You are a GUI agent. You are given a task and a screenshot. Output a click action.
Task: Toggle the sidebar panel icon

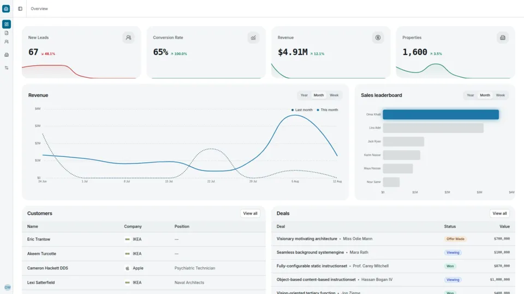pos(20,9)
